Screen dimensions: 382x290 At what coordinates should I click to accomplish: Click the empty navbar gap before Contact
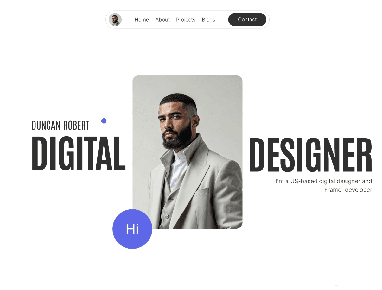click(222, 20)
